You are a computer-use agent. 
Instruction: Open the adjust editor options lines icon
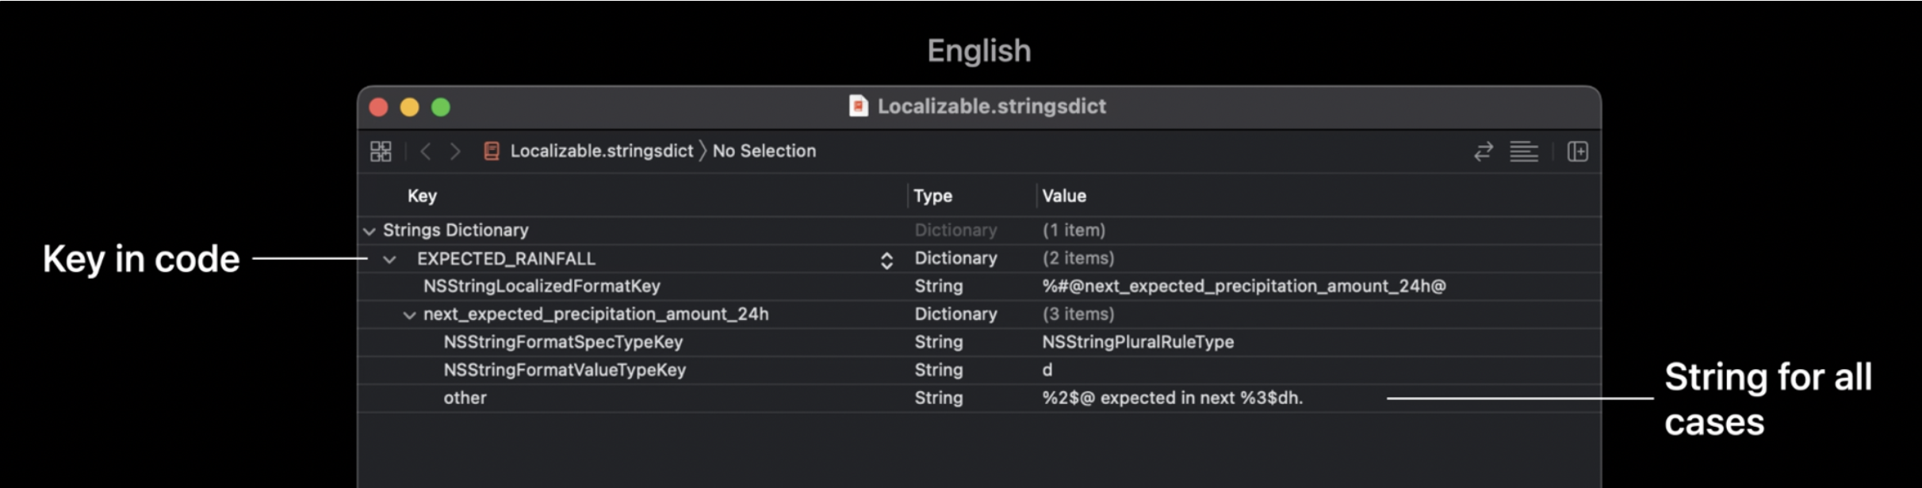pos(1523,151)
